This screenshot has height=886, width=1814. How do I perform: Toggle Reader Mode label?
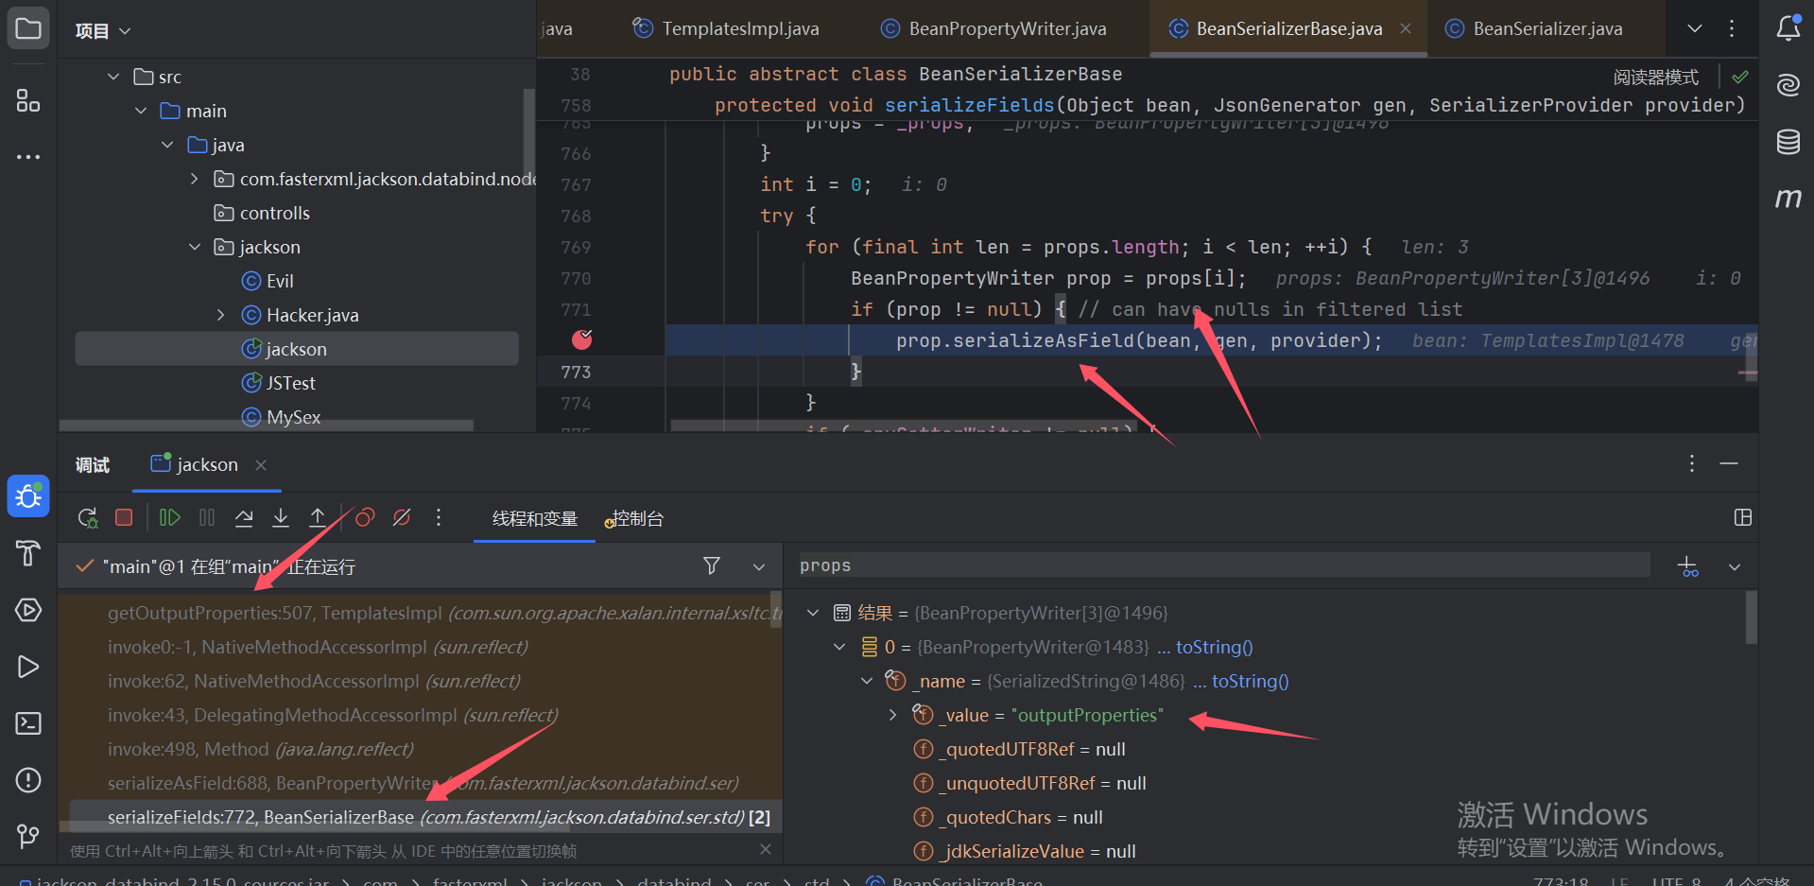1656,77
